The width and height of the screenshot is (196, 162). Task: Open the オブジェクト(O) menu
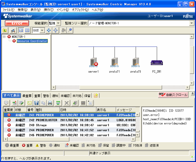(x=80, y=10)
